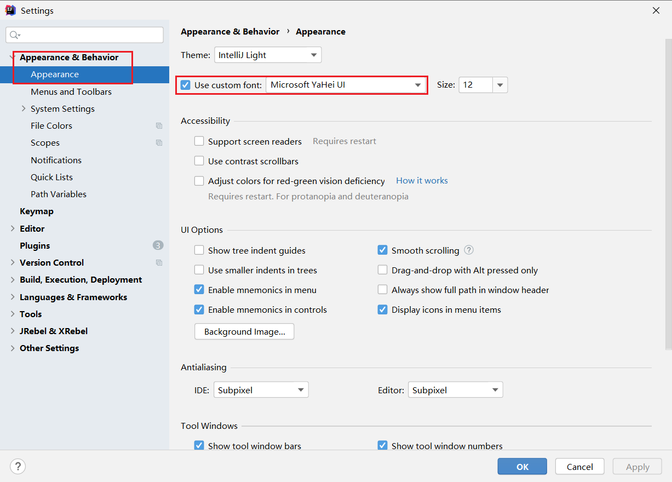Expand the Editor settings tree node
The width and height of the screenshot is (672, 482).
(x=13, y=228)
